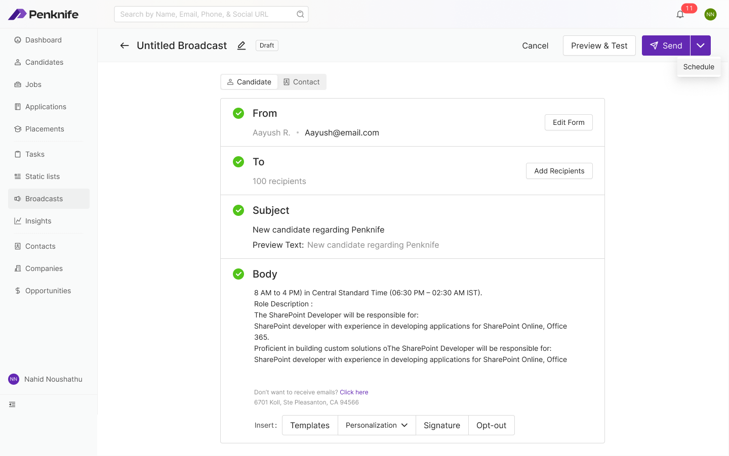Edit broadcast title with pencil icon

tap(241, 45)
